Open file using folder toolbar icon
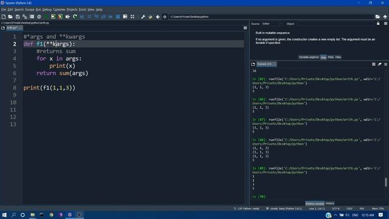This screenshot has width=389, height=219. tap(10, 16)
